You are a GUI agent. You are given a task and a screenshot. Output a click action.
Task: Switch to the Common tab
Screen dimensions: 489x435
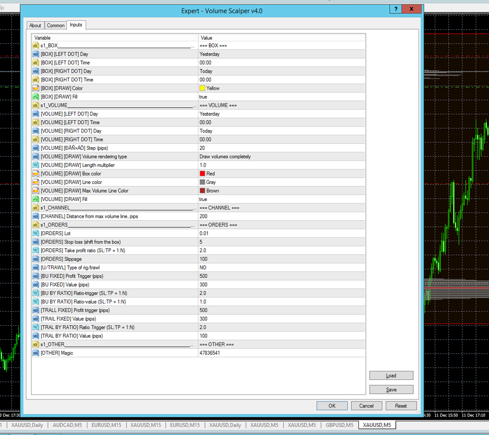tap(56, 26)
